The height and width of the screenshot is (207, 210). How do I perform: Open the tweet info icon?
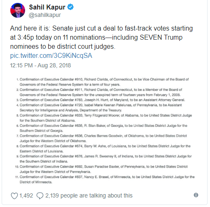196,195
